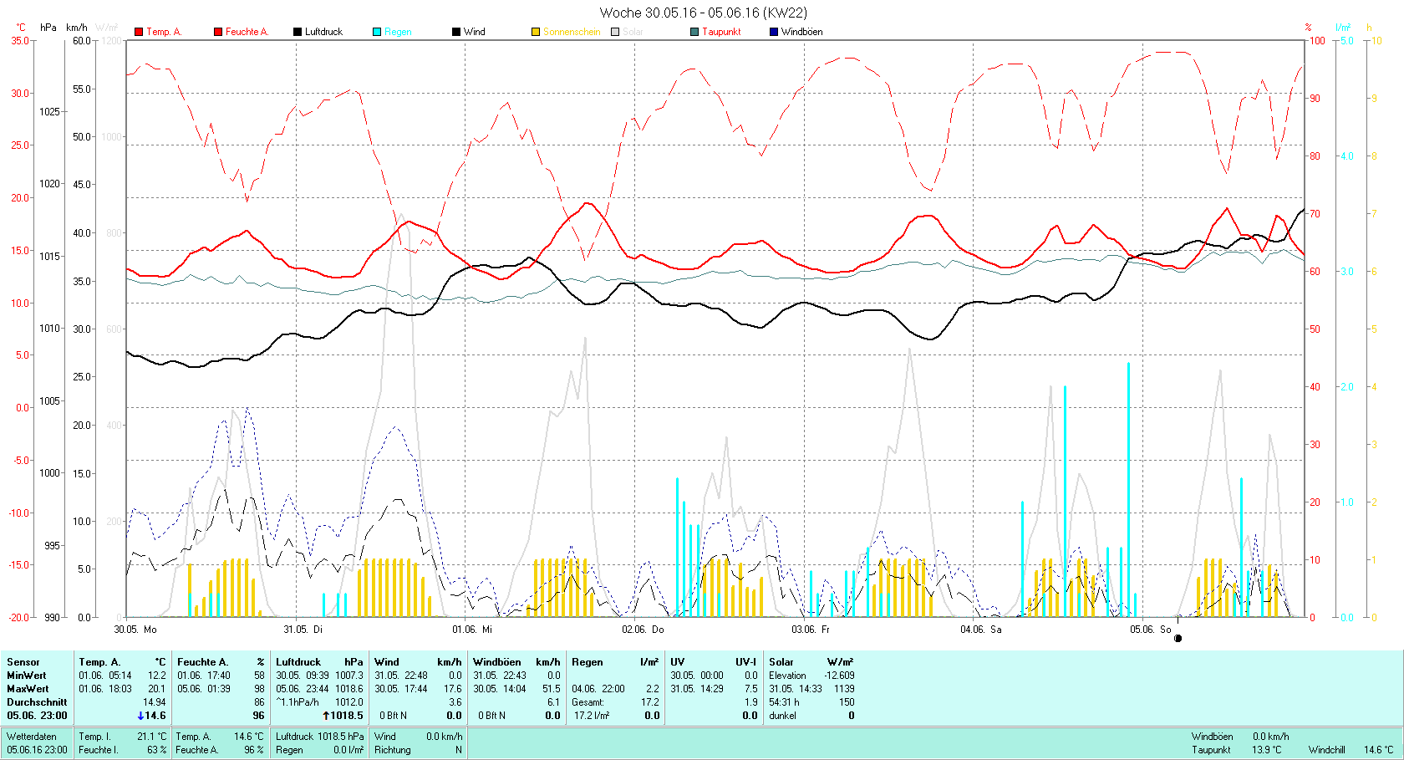Click the Durchschnitt row label

tap(37, 701)
